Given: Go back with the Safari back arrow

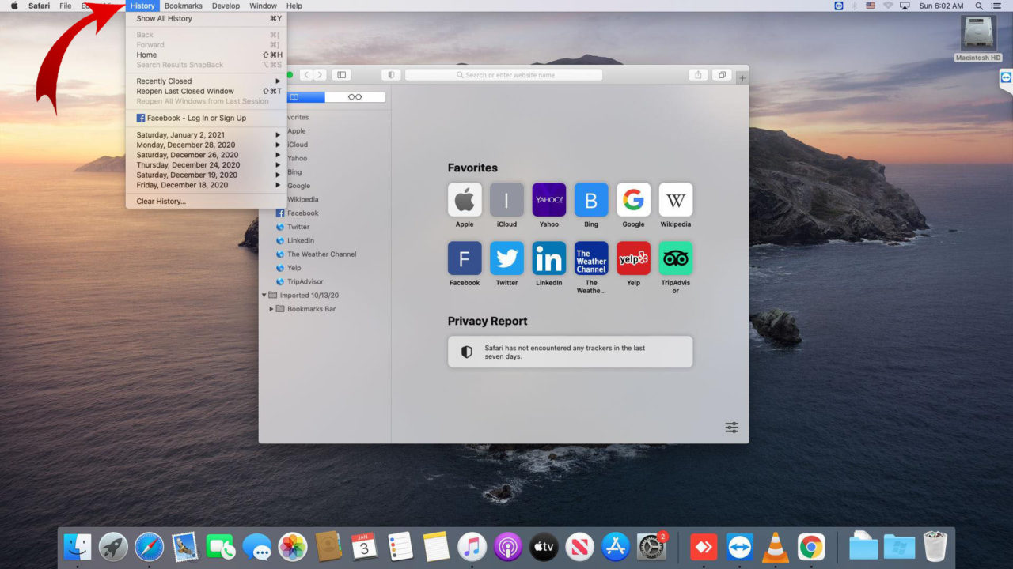Looking at the screenshot, I should coord(306,75).
